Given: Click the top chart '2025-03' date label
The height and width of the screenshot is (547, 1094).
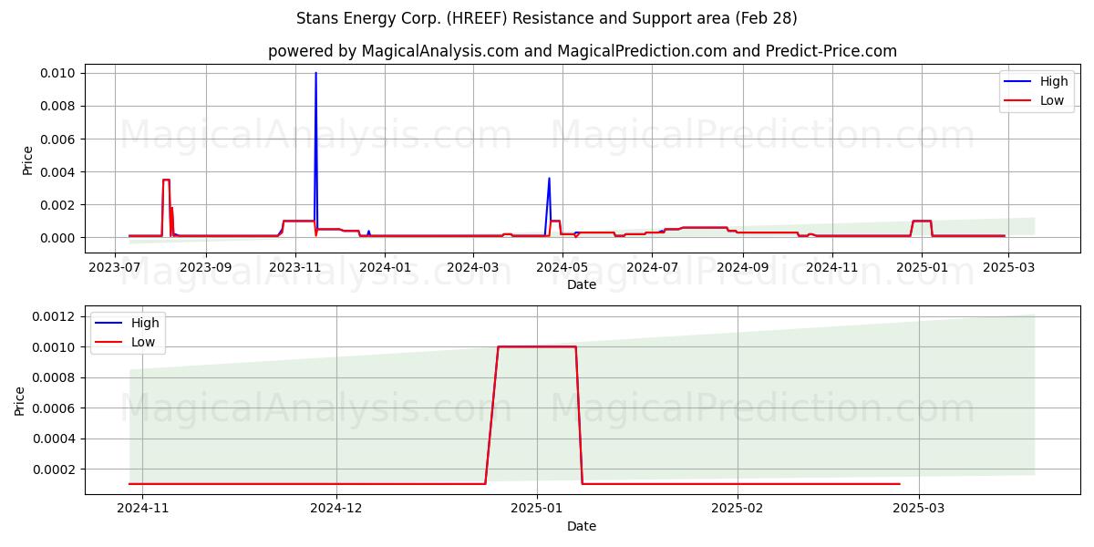Looking at the screenshot, I should (1008, 267).
